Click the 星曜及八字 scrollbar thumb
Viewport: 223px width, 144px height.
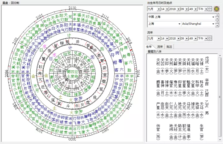(x=220, y=97)
